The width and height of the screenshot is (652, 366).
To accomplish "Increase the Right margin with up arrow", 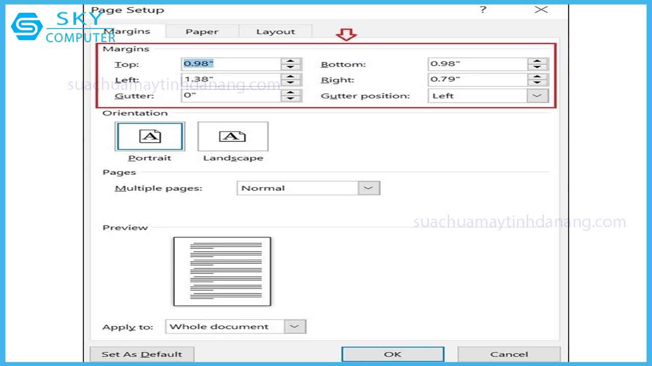I will 537,77.
